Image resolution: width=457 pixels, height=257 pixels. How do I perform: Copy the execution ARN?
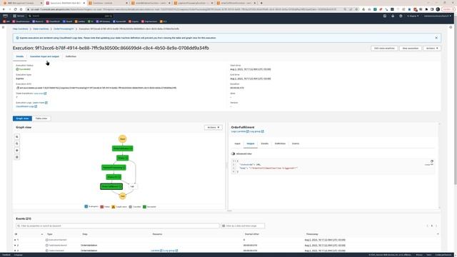[18, 88]
